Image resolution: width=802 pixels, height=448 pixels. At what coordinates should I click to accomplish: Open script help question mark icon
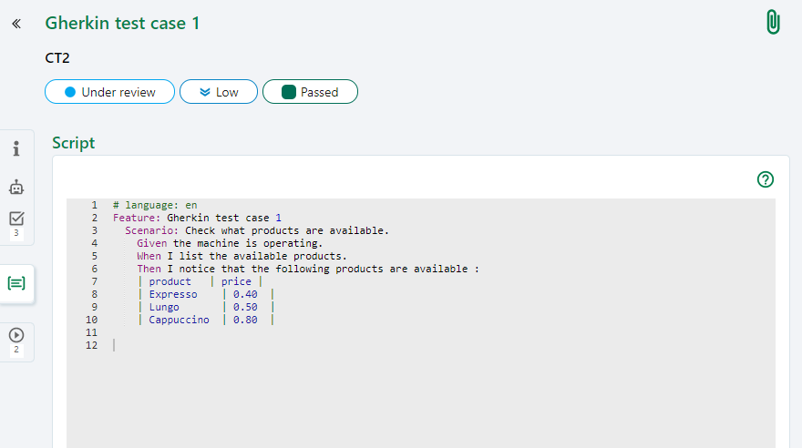766,179
